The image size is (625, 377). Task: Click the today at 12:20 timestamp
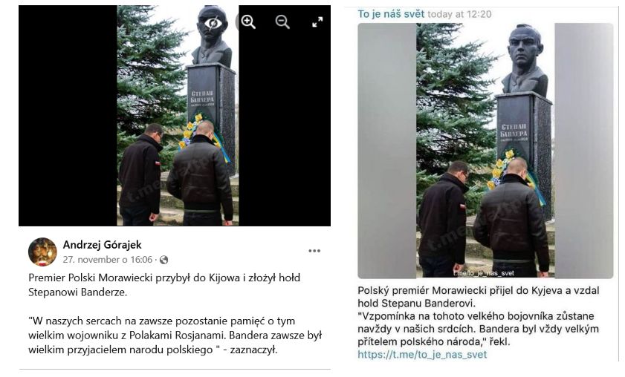459,14
